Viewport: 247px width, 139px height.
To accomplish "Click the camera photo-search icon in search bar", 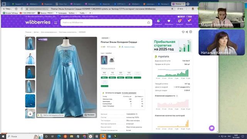I will point(148,22).
